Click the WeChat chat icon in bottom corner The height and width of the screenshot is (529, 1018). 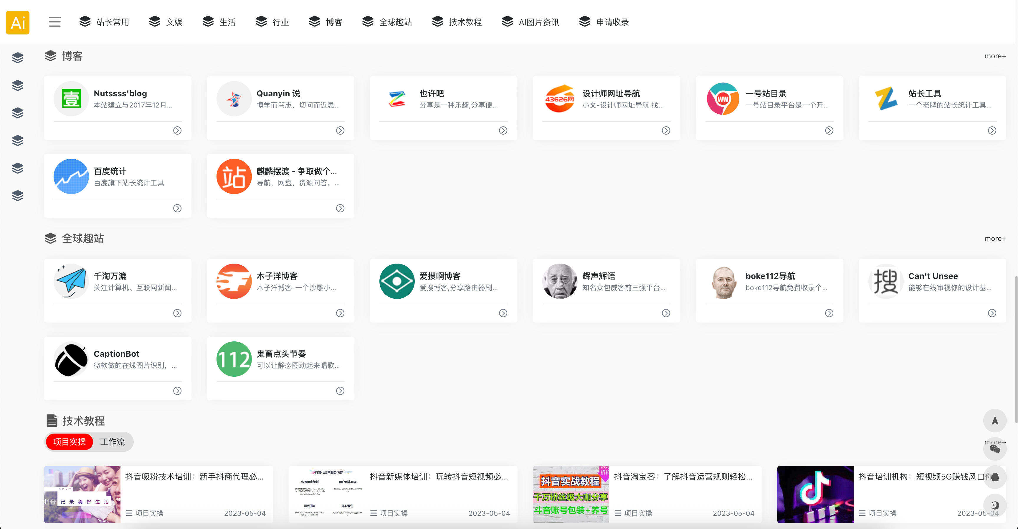pos(995,449)
